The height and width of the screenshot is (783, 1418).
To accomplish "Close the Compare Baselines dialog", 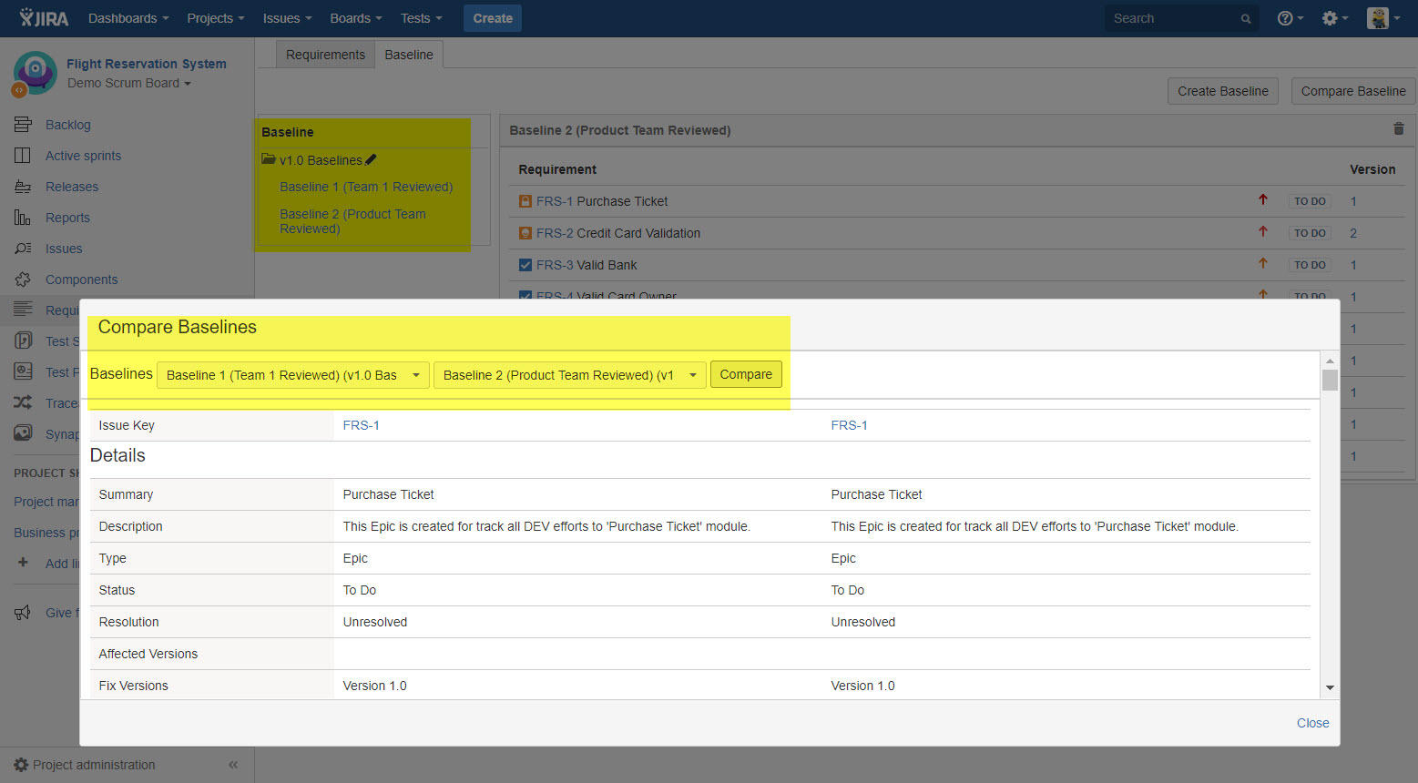I will pos(1311,722).
